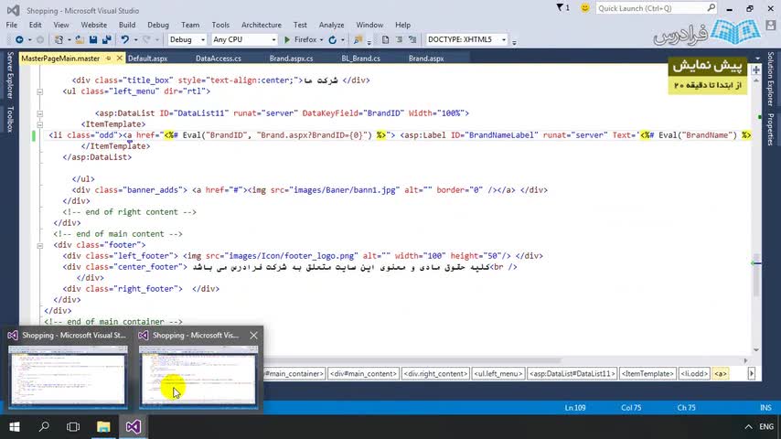Image resolution: width=781 pixels, height=439 pixels.
Task: Open the Windows Start menu
Action: point(15,426)
